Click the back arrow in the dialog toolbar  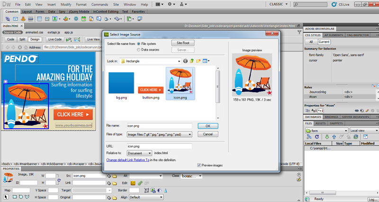coord(186,61)
